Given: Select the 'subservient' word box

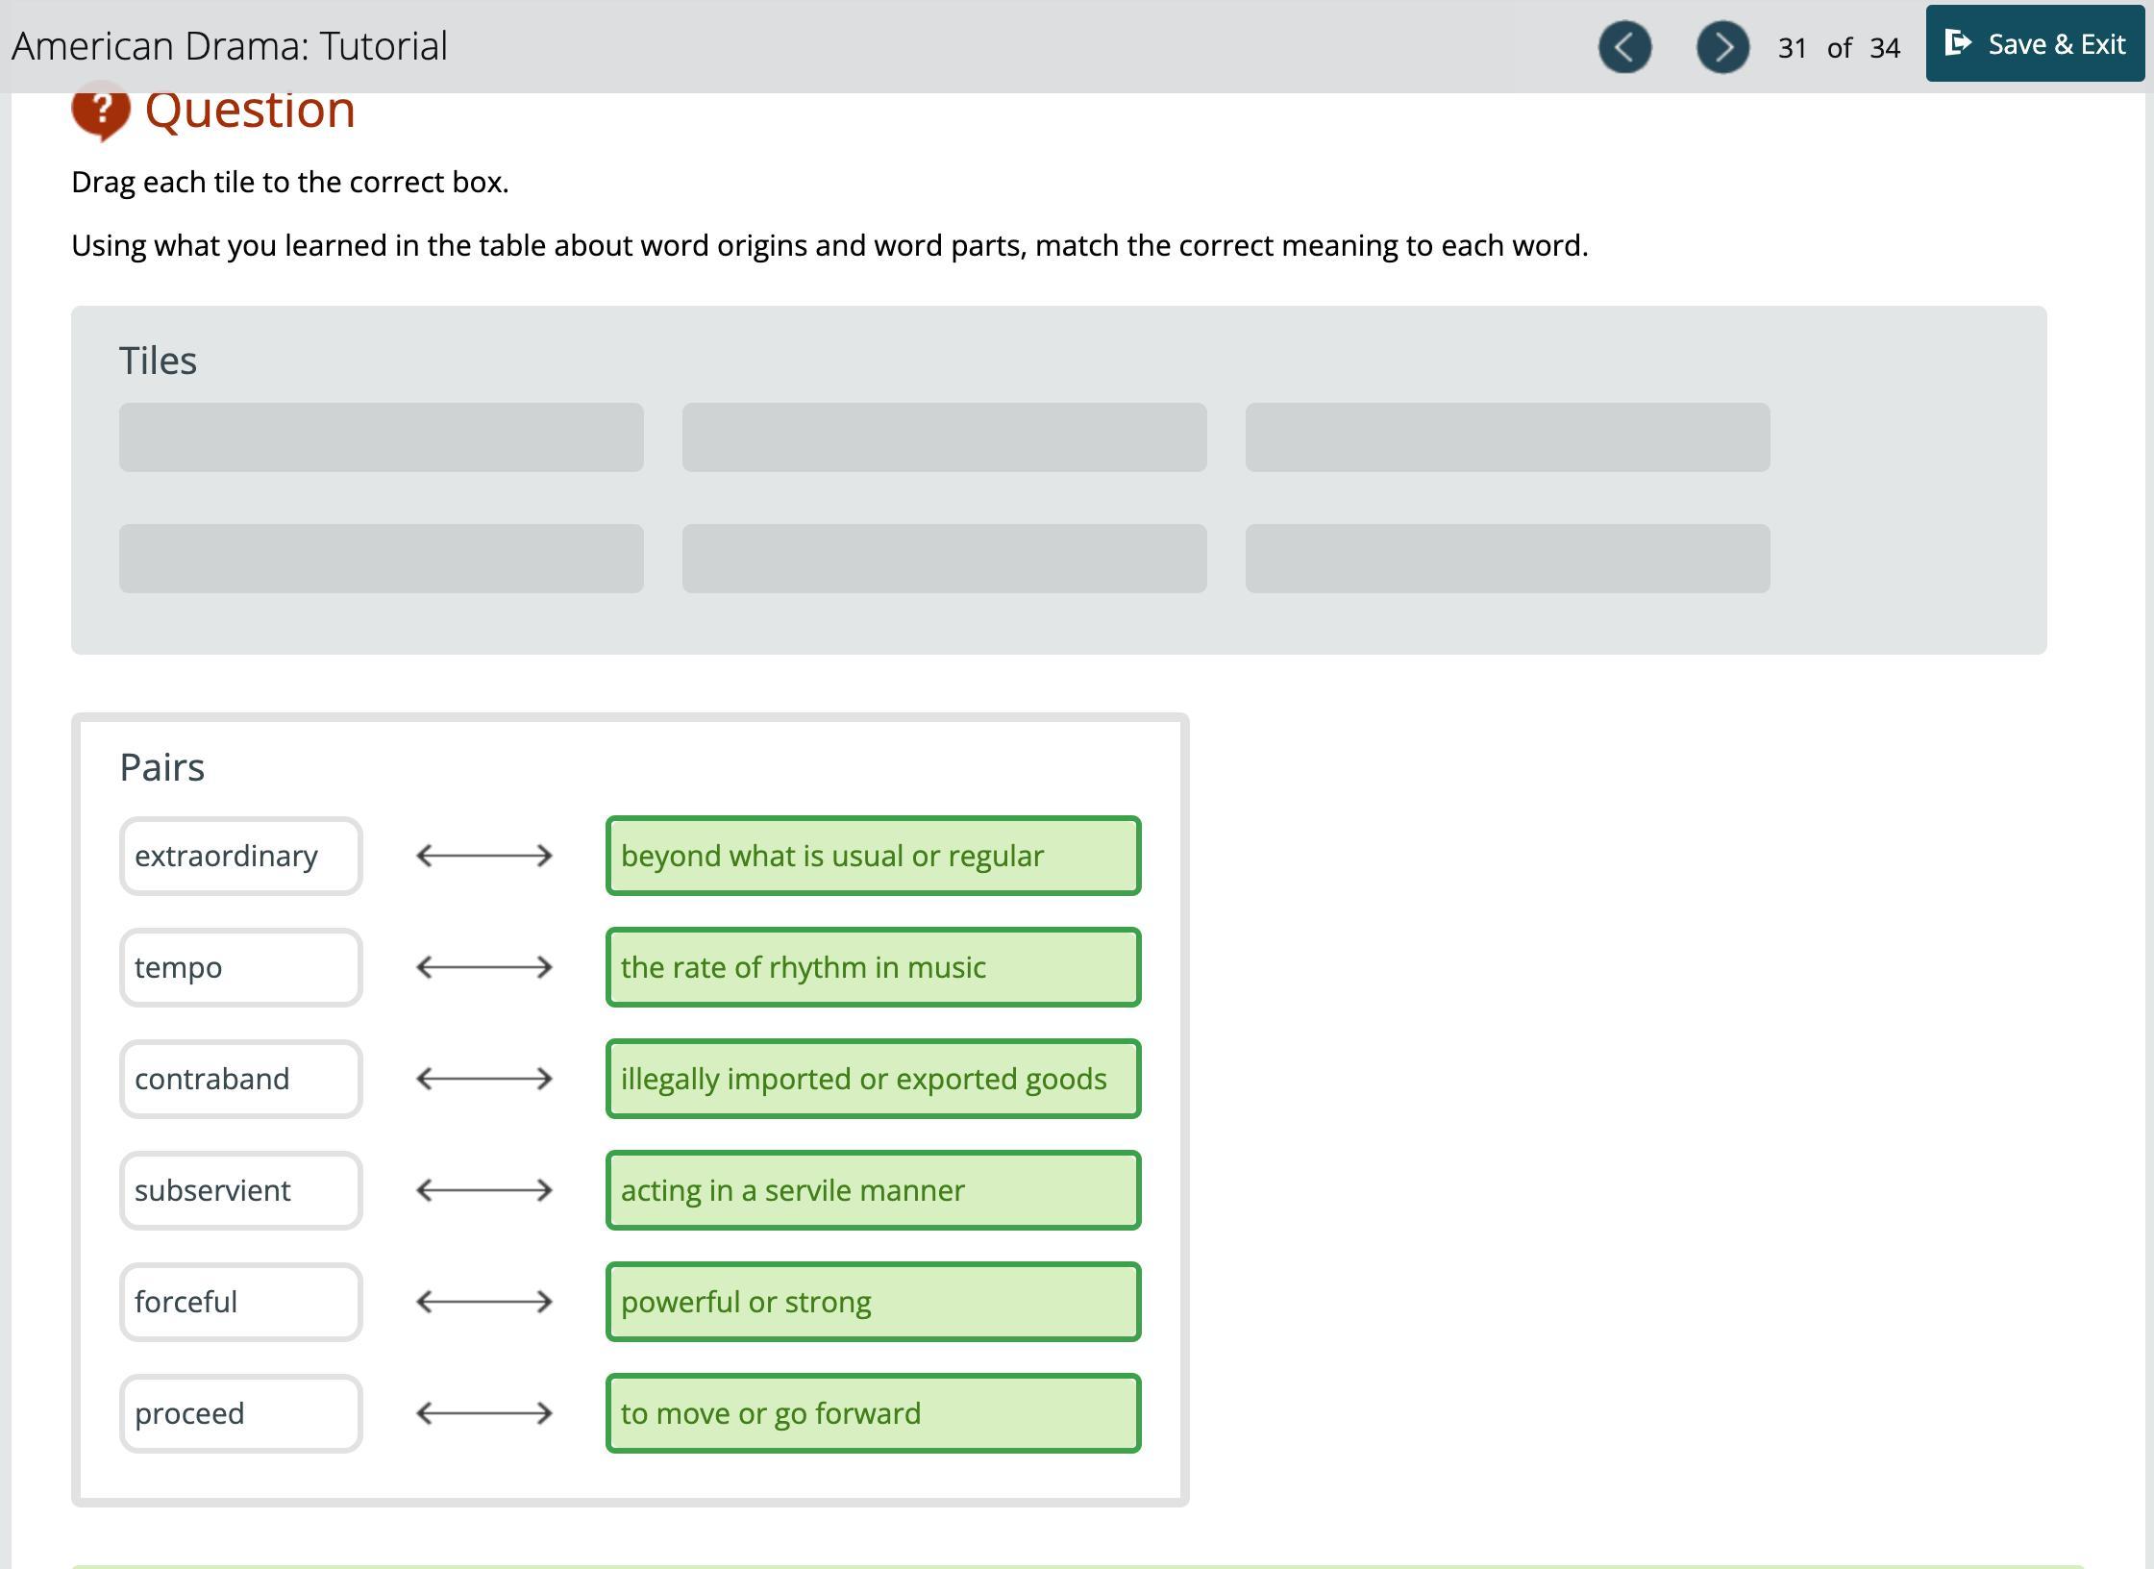Looking at the screenshot, I should coord(240,1190).
